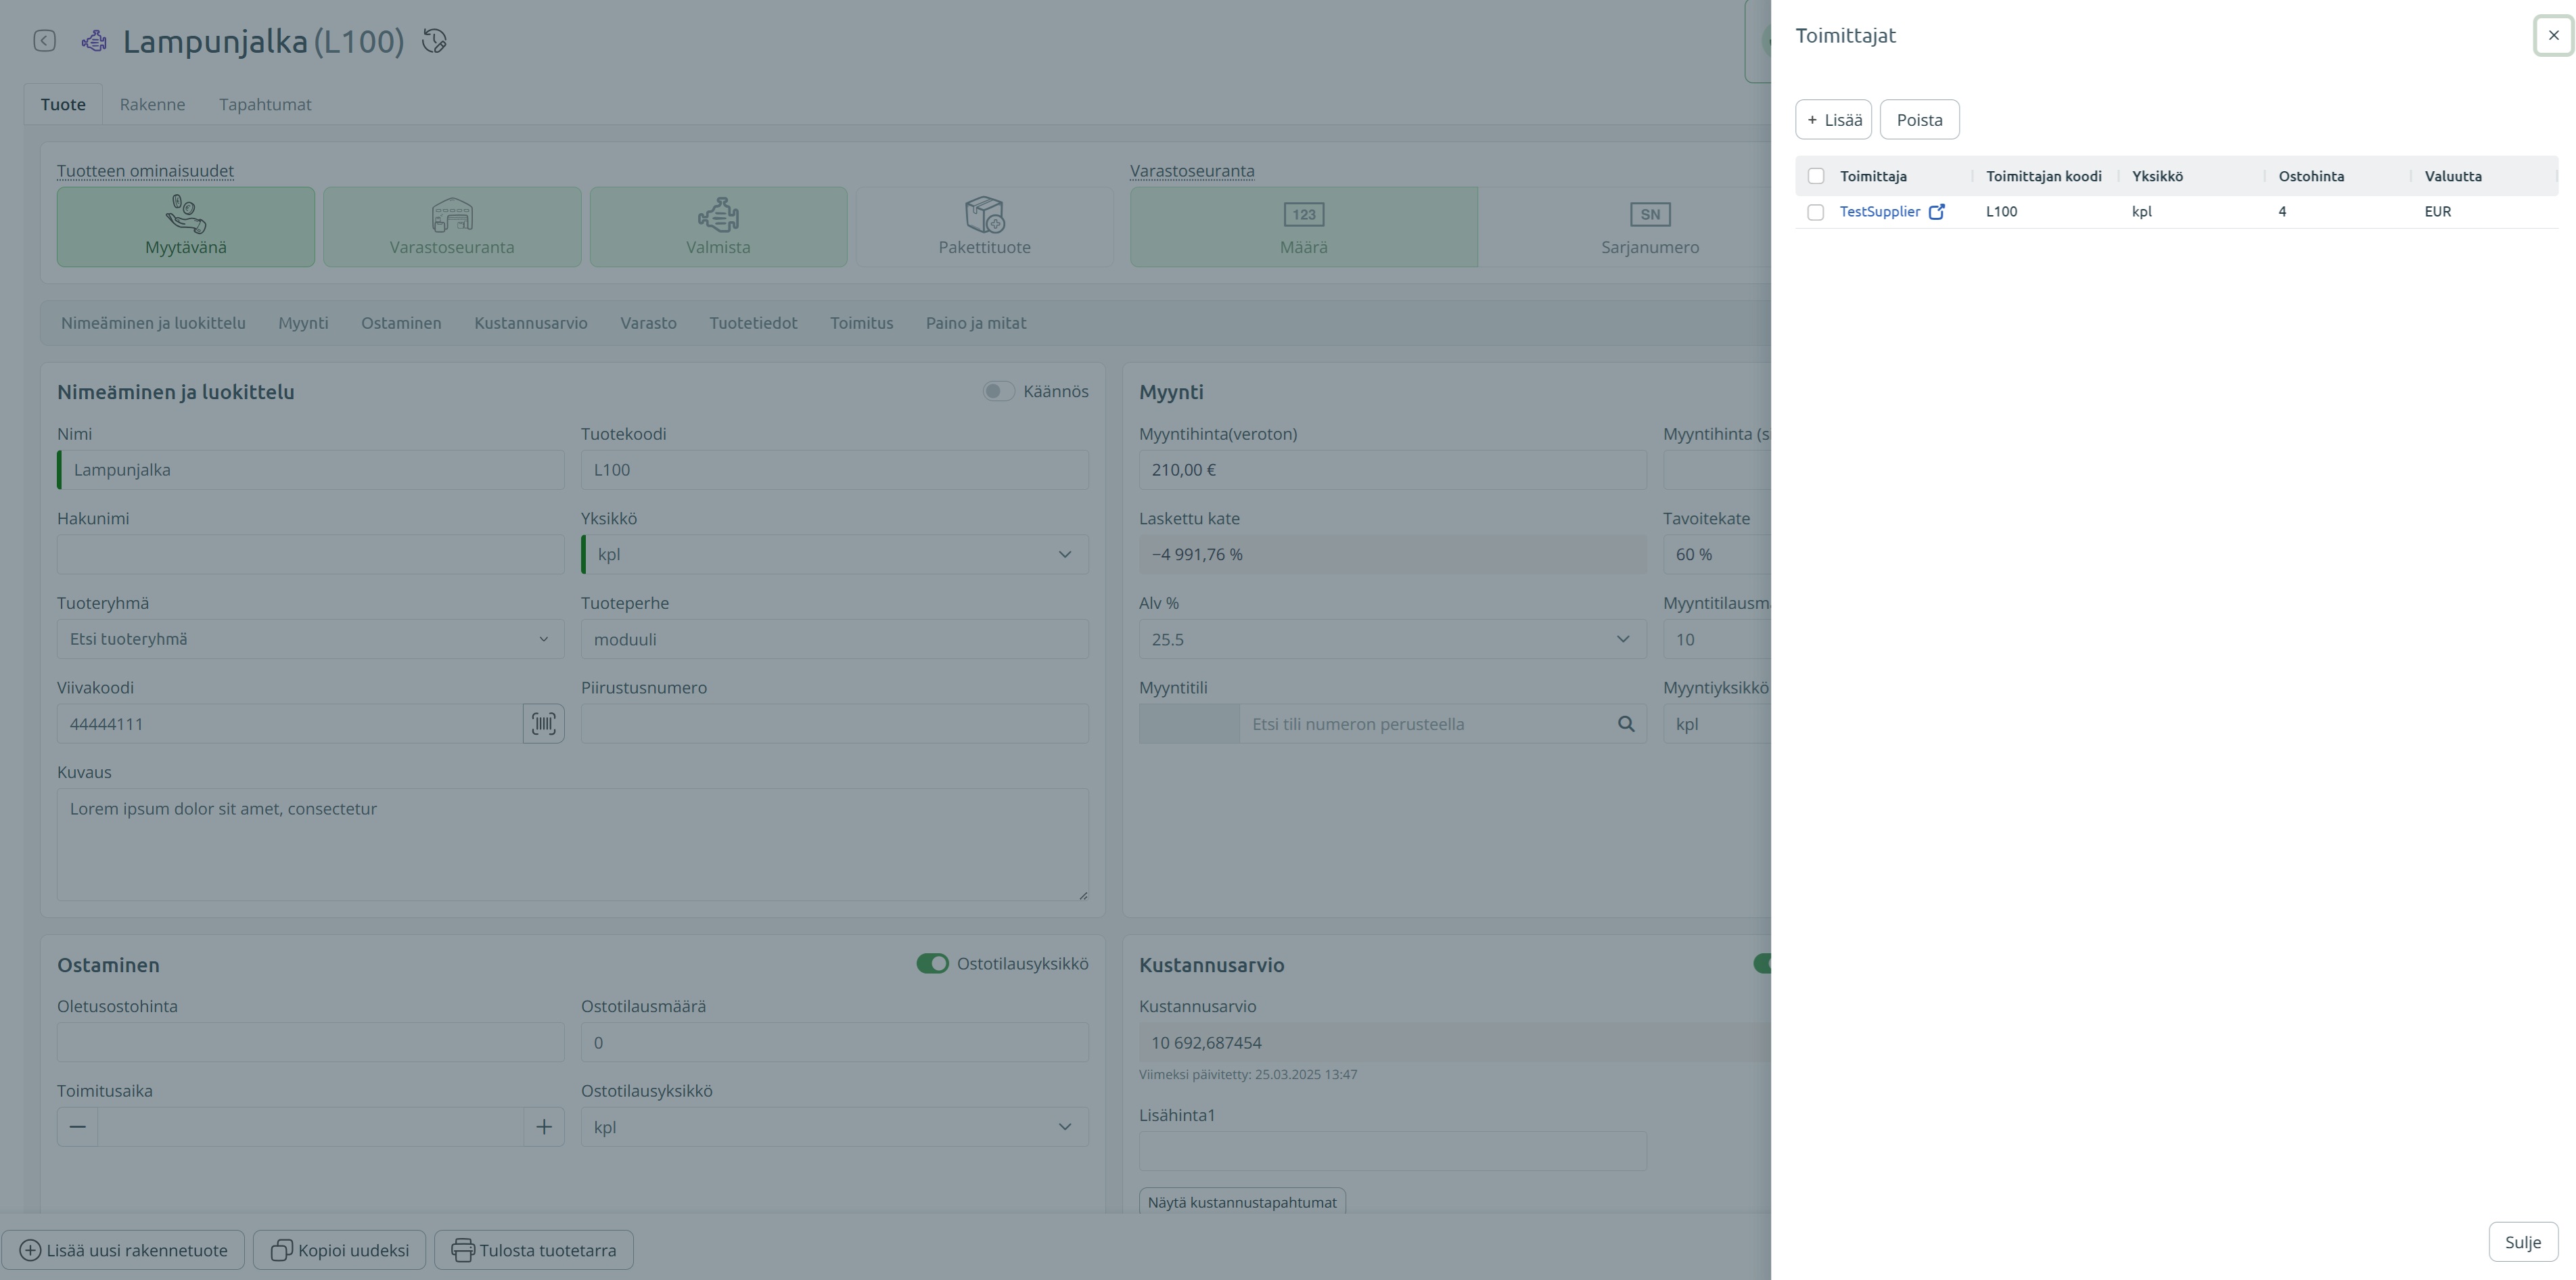Click the Toimittajan koodi column header

point(2043,176)
